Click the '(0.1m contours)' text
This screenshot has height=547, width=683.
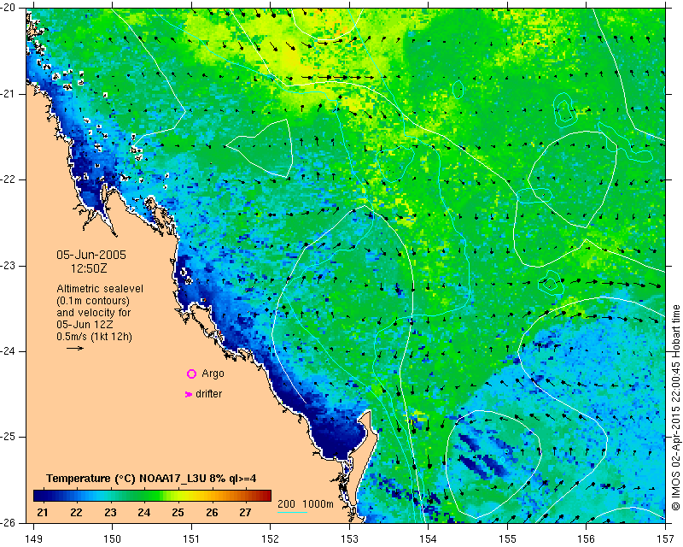pyautogui.click(x=93, y=301)
